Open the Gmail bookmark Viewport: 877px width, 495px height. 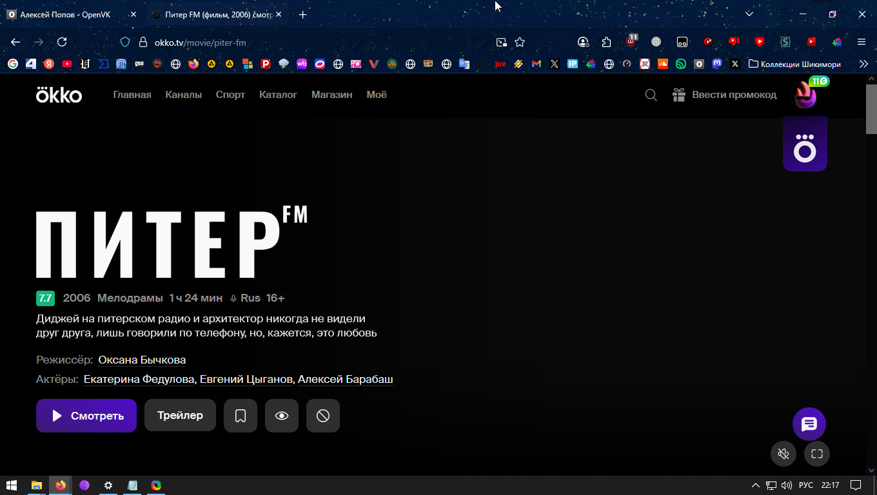point(537,64)
